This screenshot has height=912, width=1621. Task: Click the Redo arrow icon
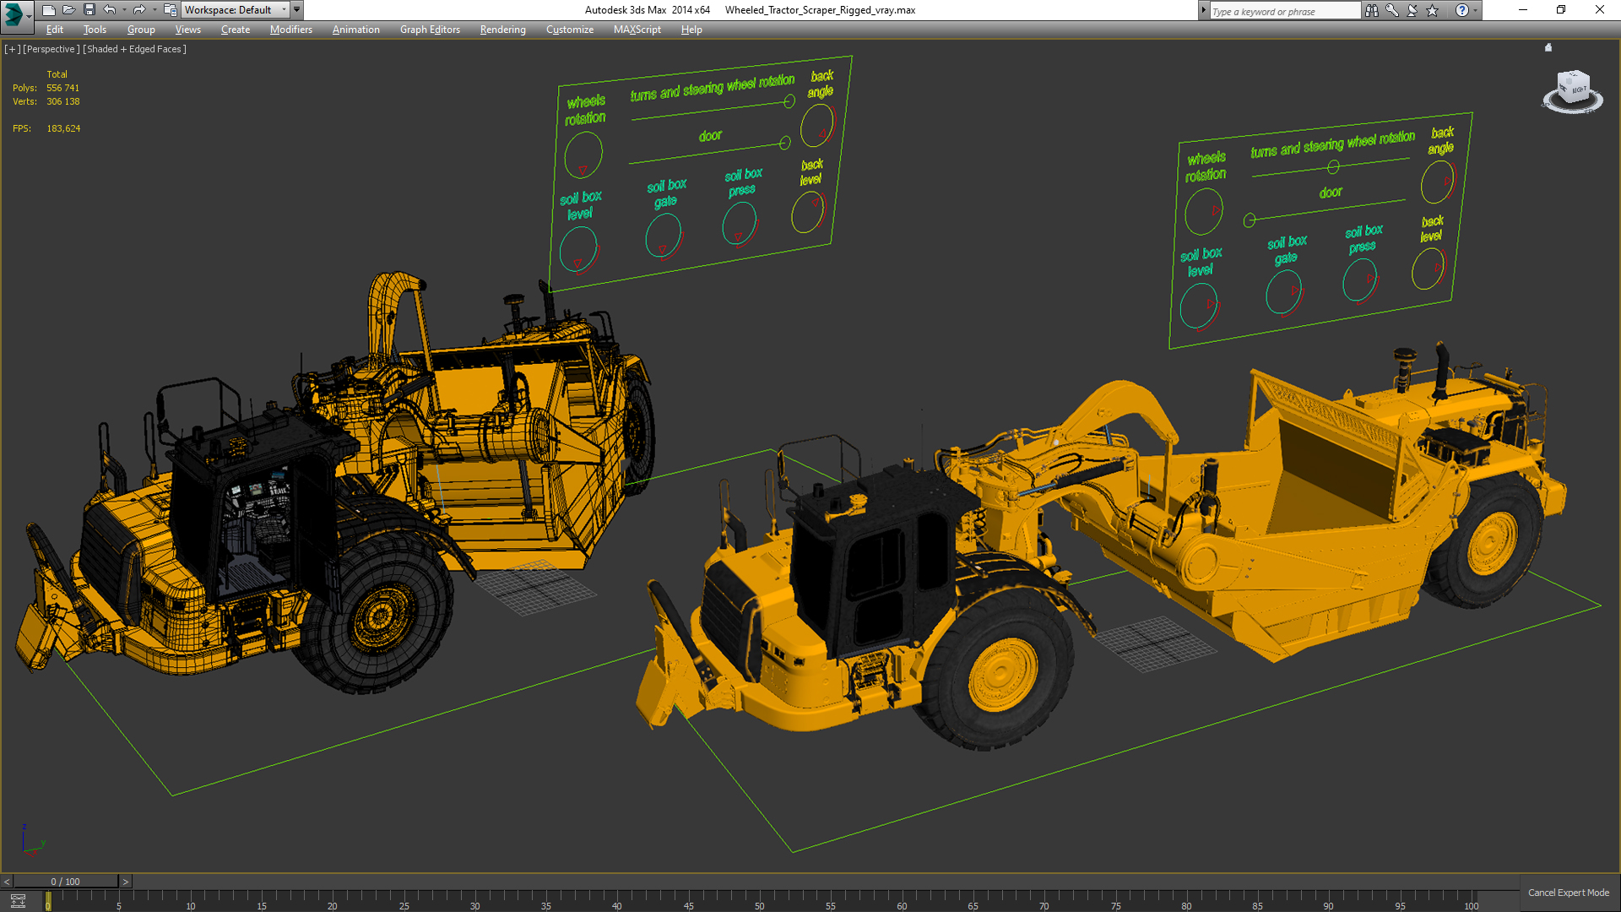[x=139, y=10]
